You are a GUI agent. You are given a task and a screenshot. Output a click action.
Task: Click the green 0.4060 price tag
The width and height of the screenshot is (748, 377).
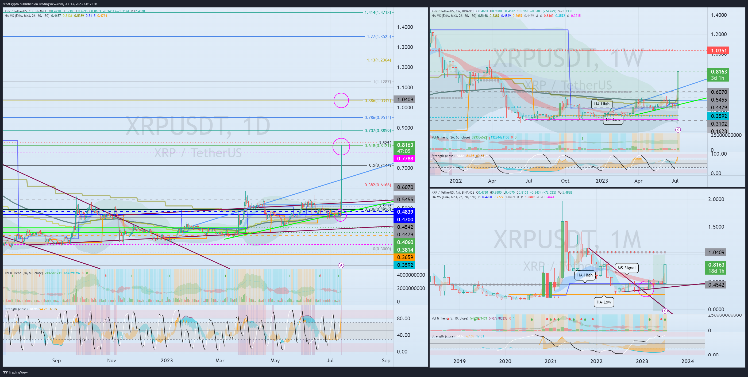(404, 242)
